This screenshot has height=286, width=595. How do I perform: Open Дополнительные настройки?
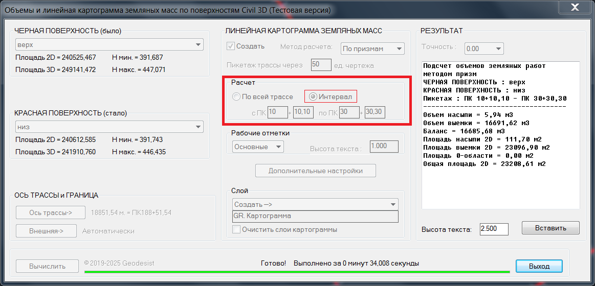(316, 171)
